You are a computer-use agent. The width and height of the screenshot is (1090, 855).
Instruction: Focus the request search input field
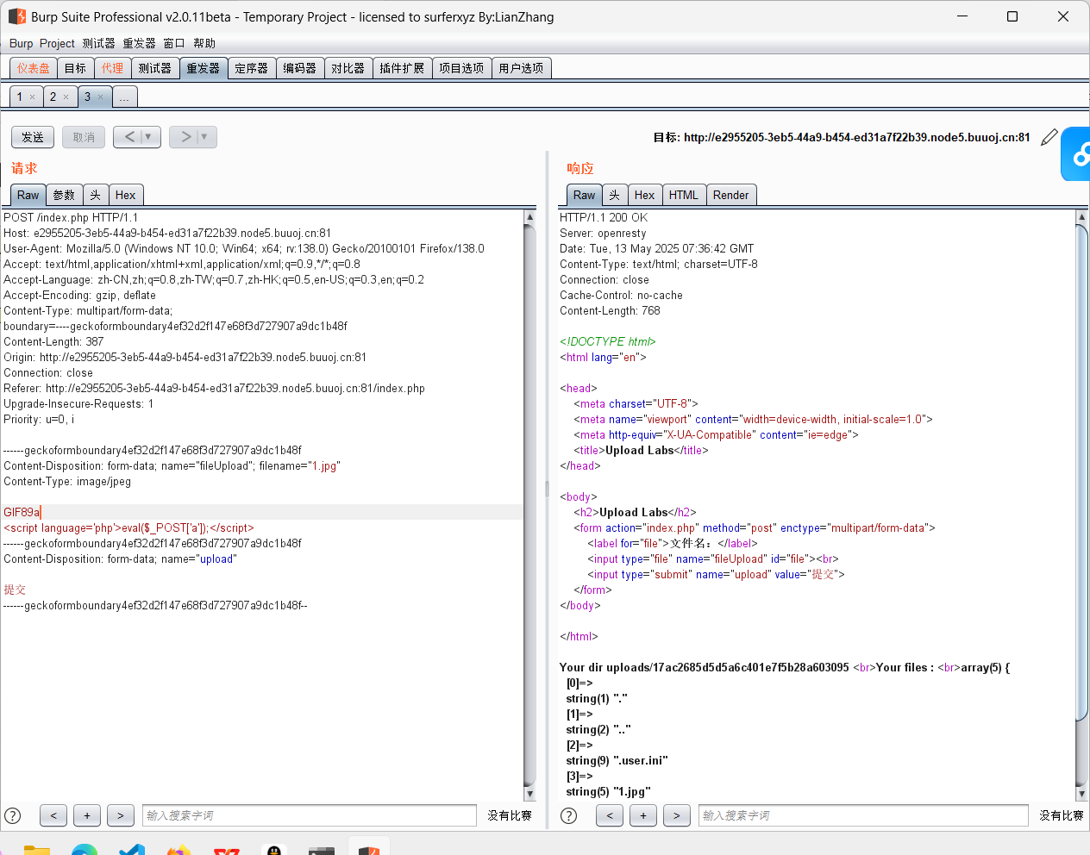(310, 815)
